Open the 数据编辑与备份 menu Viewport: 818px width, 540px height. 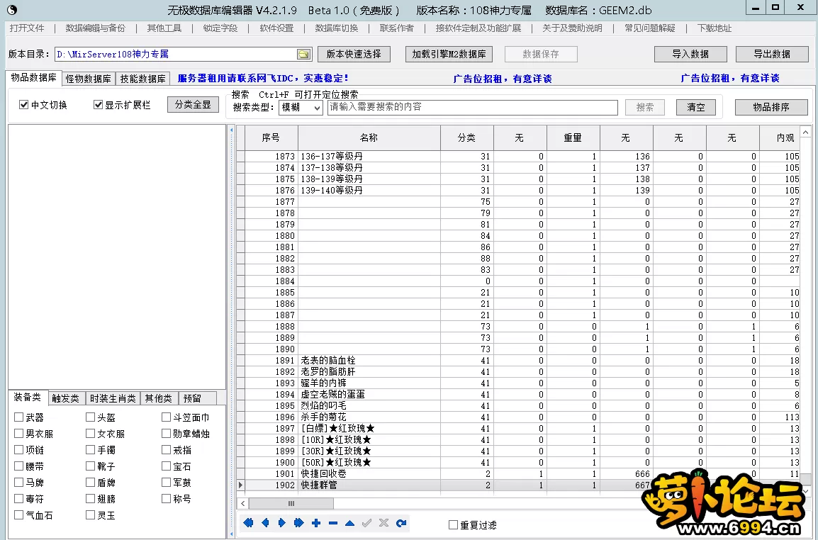pyautogui.click(x=96, y=28)
